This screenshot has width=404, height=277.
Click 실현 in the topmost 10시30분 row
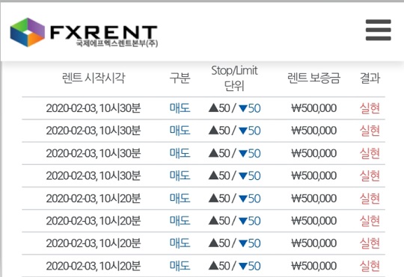point(370,108)
